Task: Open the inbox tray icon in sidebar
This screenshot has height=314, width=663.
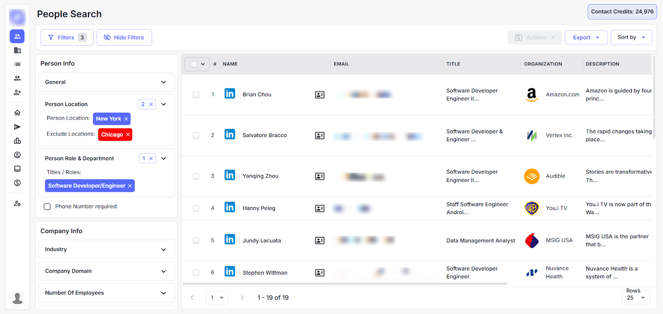Action: [x=17, y=169]
